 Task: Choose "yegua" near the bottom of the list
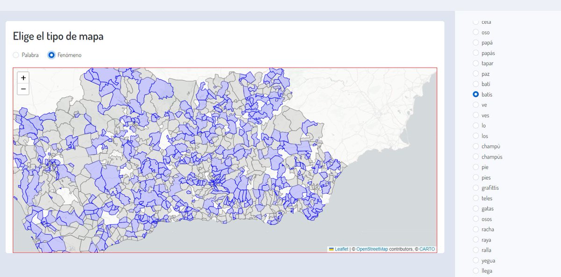click(475, 260)
